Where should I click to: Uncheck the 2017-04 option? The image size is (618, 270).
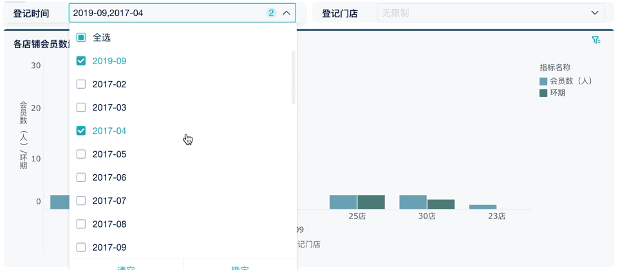[81, 131]
